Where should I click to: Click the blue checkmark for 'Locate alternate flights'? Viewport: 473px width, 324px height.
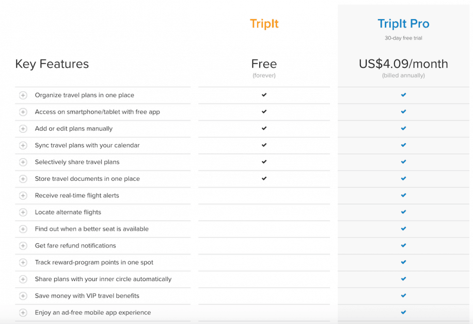403,212
